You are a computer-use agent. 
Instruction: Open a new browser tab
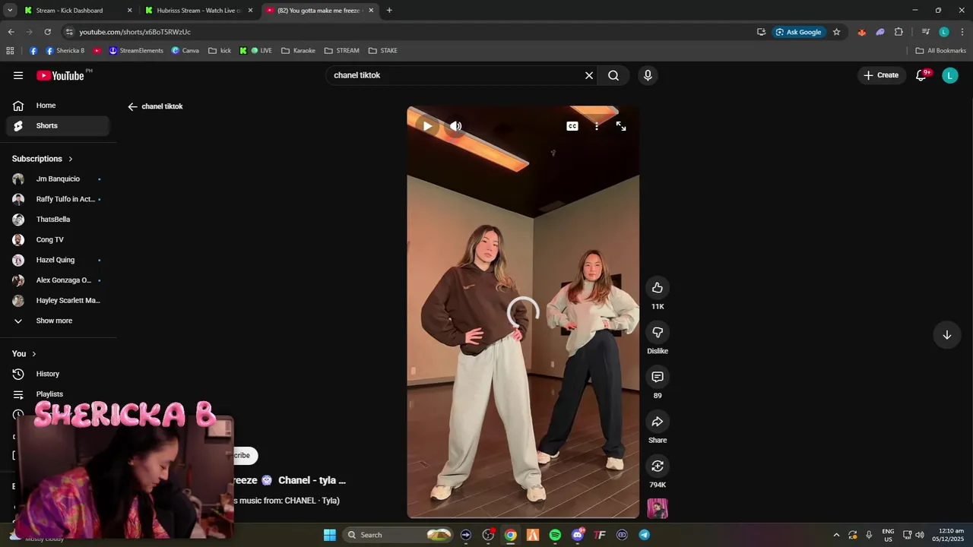click(389, 11)
